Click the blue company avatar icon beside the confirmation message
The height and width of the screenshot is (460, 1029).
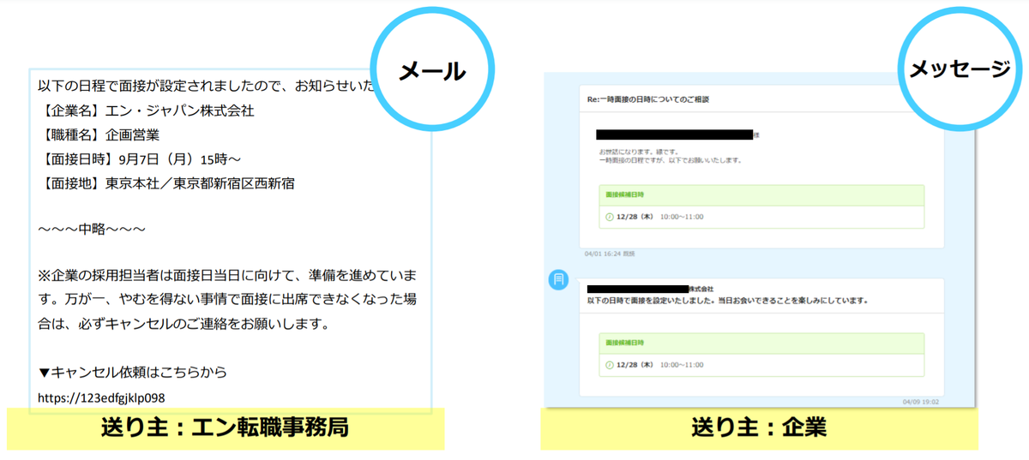coord(558,279)
